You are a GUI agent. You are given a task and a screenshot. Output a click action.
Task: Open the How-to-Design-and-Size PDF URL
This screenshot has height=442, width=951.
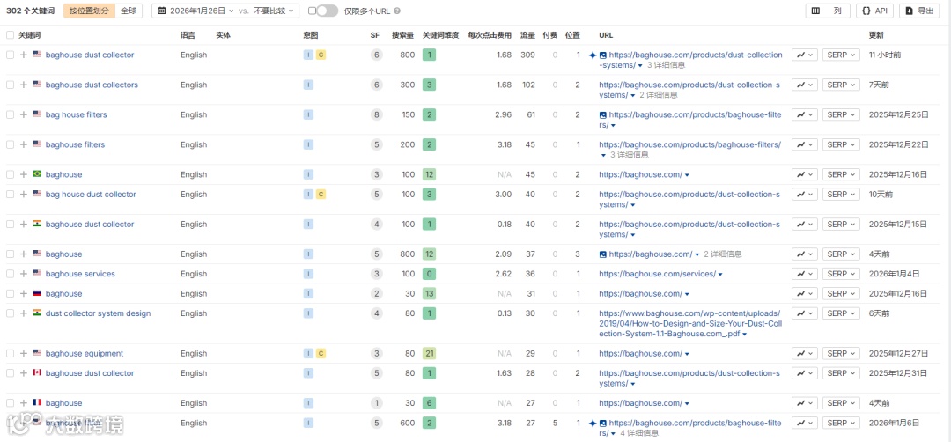click(x=690, y=324)
